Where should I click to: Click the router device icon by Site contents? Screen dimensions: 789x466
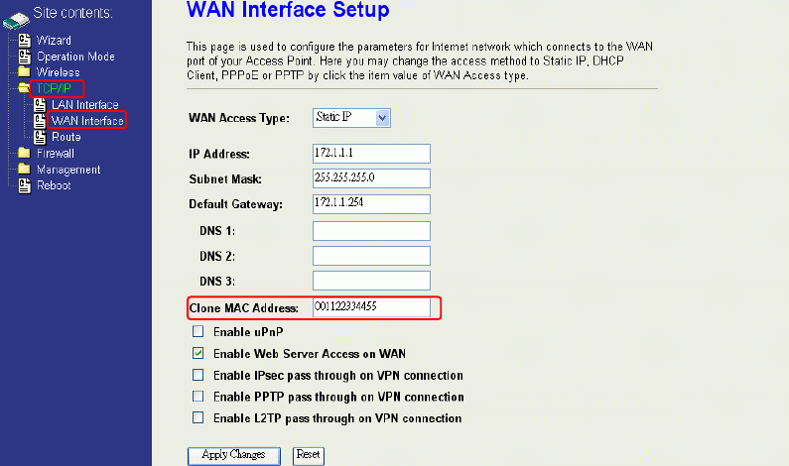pyautogui.click(x=16, y=21)
